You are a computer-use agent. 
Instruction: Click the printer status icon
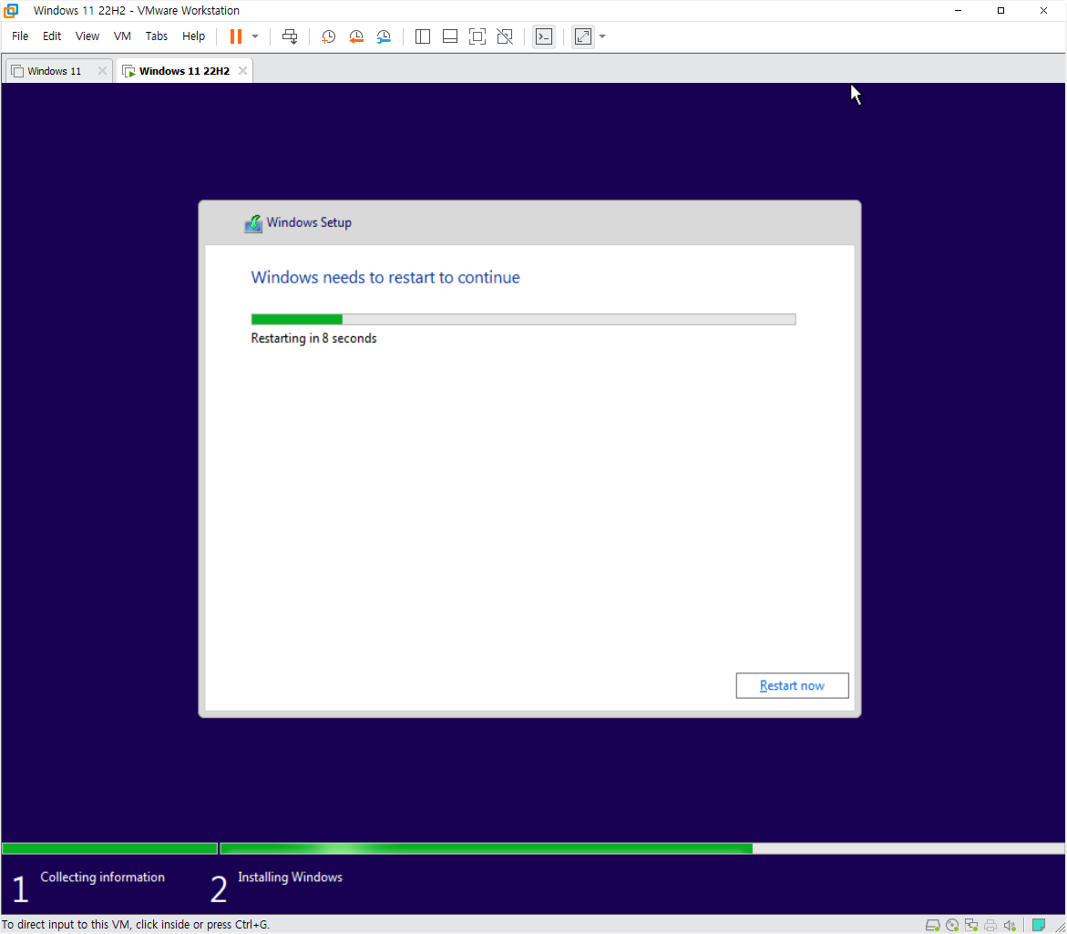(990, 925)
